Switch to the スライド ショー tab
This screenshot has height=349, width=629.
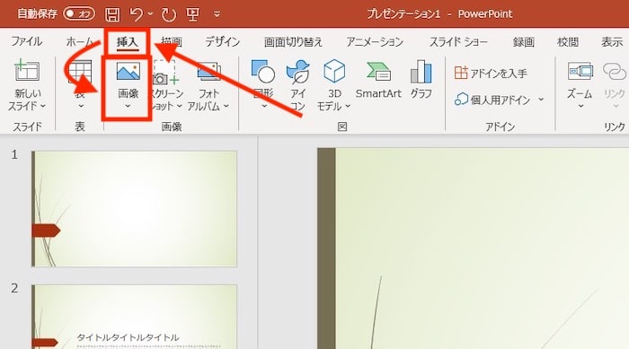[x=458, y=41]
